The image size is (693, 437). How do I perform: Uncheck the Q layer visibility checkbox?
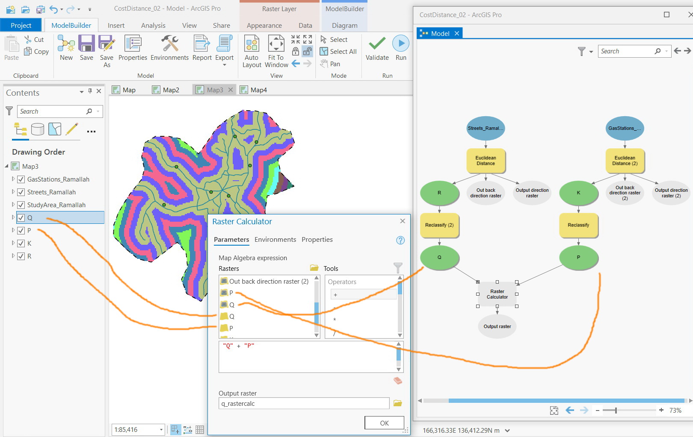click(21, 217)
